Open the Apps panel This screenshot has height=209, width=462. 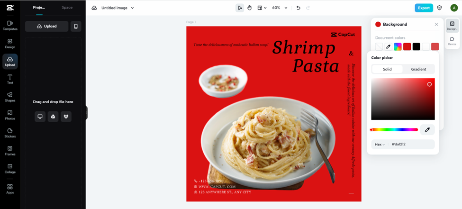tap(10, 189)
